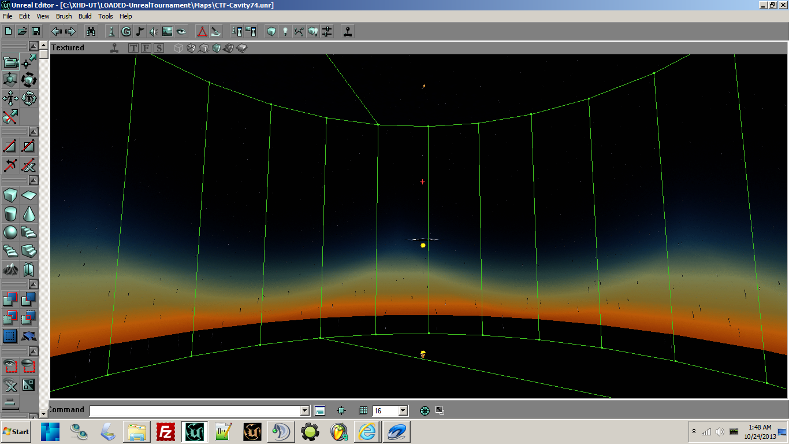Undo with the left arrow toolbar icon
This screenshot has width=789, height=444.
(x=57, y=31)
